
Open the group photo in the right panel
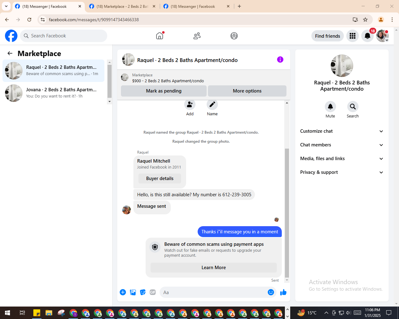[x=342, y=66]
